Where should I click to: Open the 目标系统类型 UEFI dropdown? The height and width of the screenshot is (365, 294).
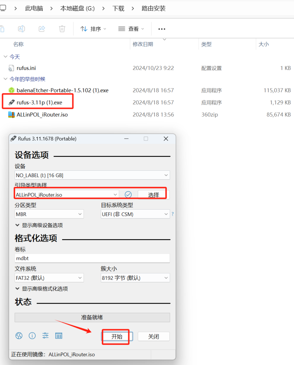[135, 214]
